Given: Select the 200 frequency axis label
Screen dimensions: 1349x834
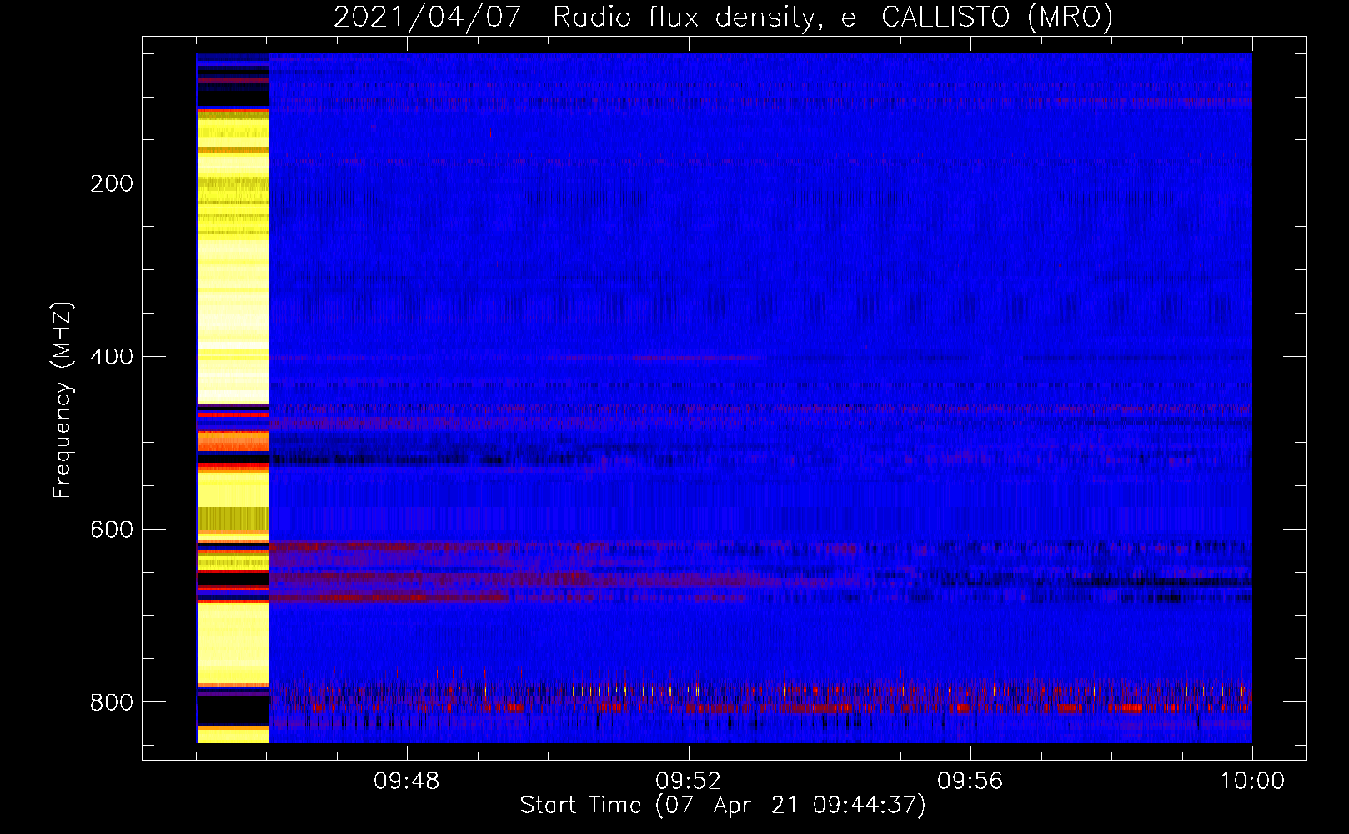Looking at the screenshot, I should click(112, 183).
